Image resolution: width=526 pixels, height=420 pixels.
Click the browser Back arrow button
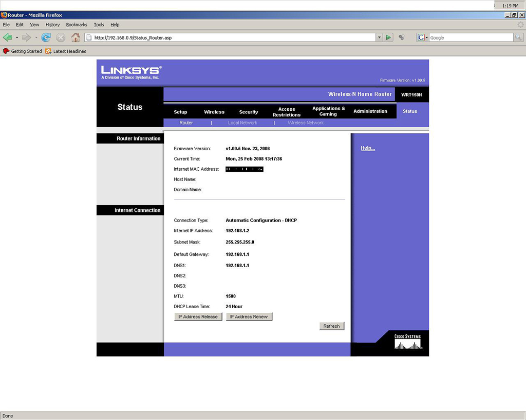[7, 37]
